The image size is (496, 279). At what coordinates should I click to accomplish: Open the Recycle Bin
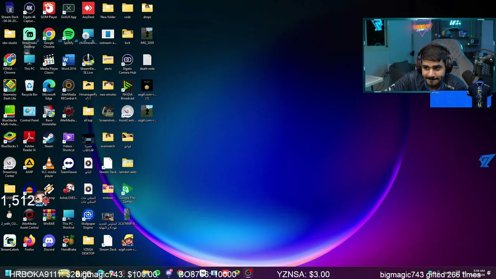point(29,88)
